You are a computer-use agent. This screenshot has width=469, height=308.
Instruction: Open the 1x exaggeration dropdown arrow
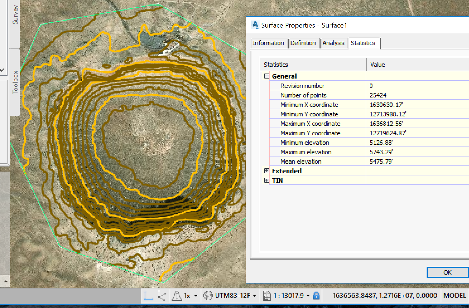[x=196, y=296]
